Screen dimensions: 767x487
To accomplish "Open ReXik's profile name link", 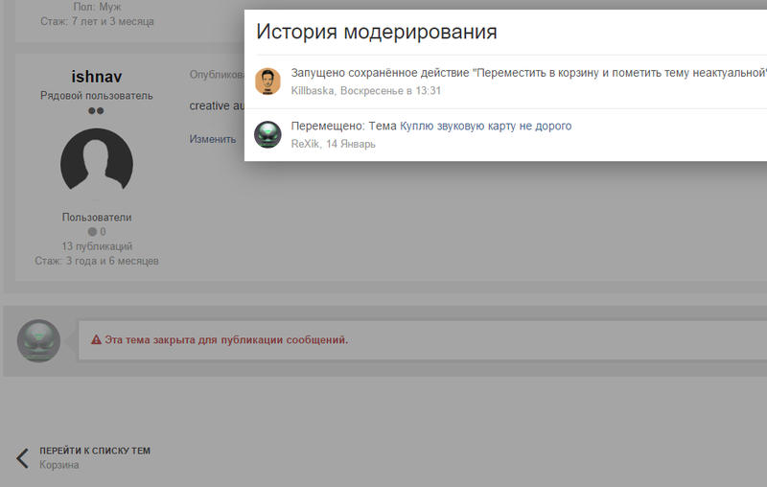I will pos(305,144).
